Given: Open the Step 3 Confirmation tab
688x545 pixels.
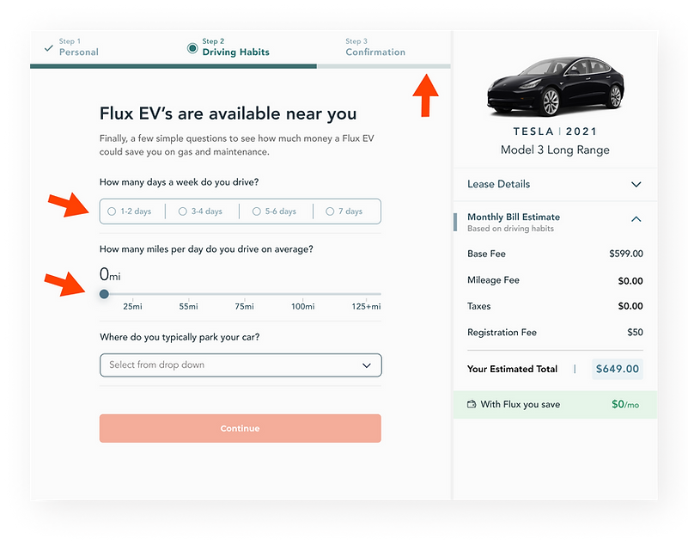Looking at the screenshot, I should (x=375, y=47).
